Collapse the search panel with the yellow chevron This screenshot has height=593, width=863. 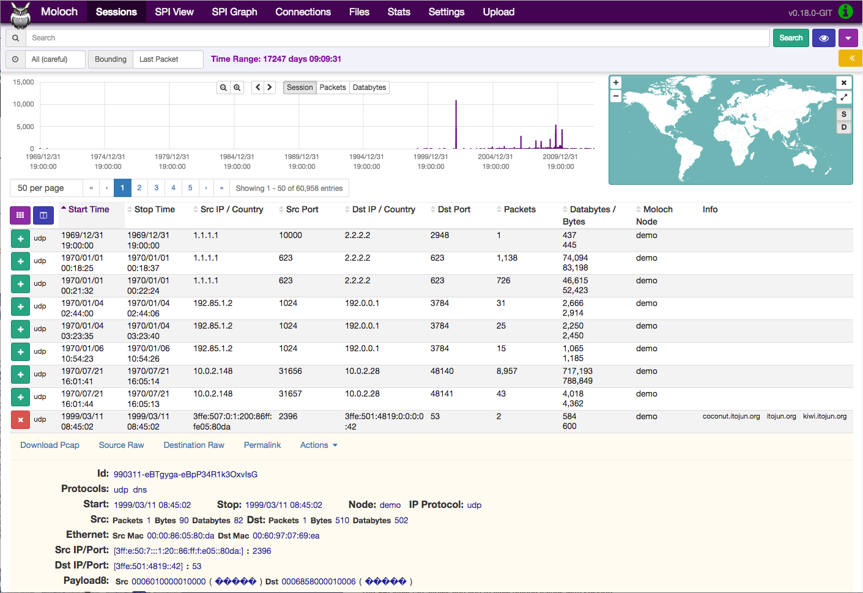850,58
